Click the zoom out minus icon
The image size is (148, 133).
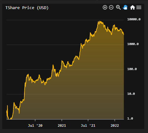(111, 8)
